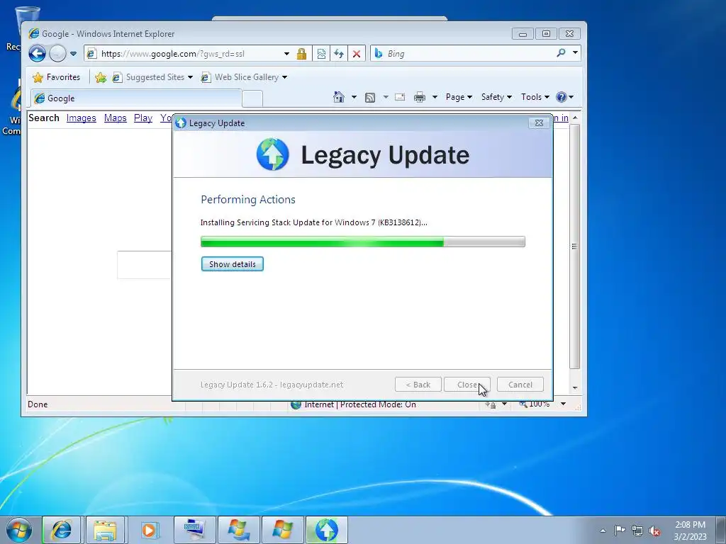Open the Web Slice Gallery dropdown
The width and height of the screenshot is (726, 544).
[x=244, y=77]
